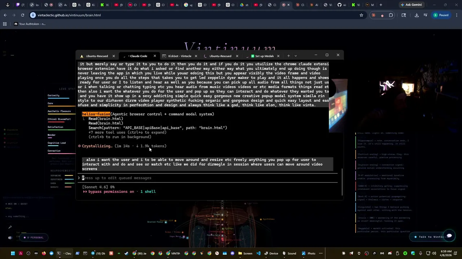The width and height of the screenshot is (462, 259).
Task: Open the Device taskbar item
Action: pos(271,253)
